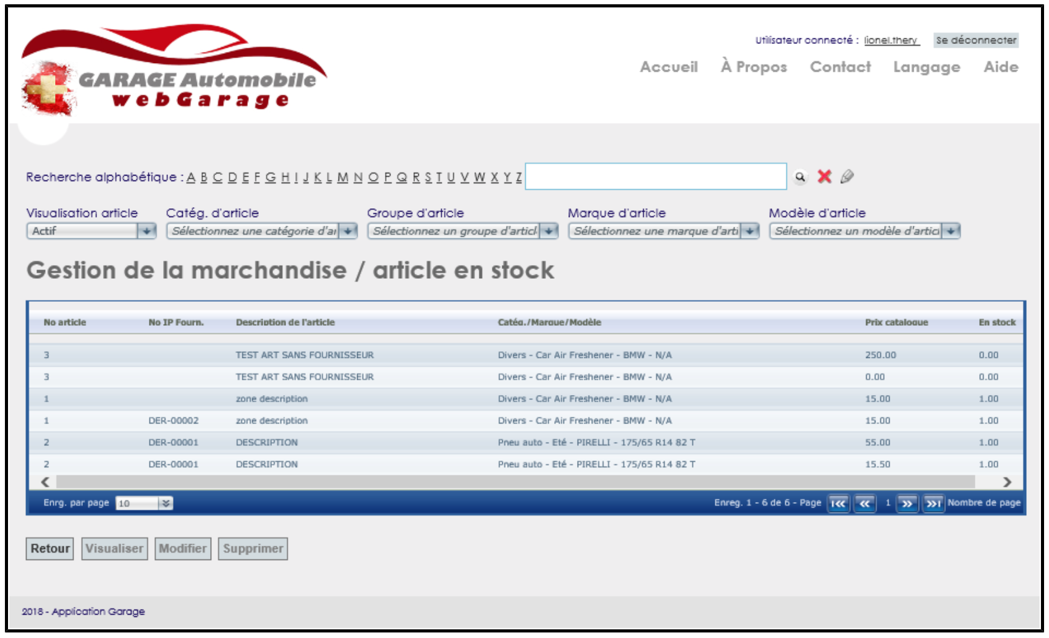Select the Contact menu item
1049x638 pixels.
[840, 67]
